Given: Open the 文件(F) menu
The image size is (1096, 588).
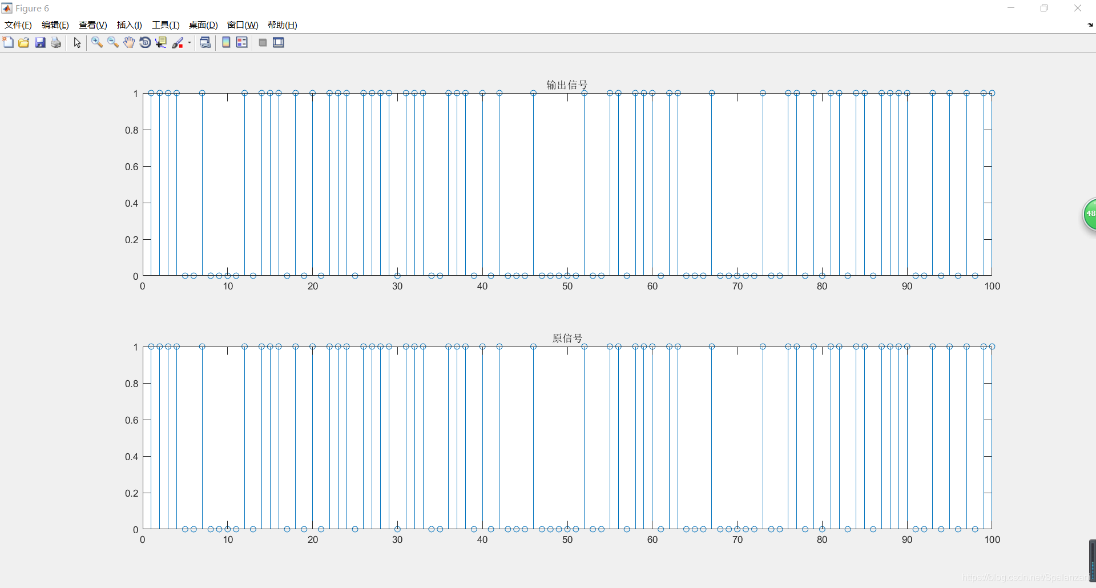Looking at the screenshot, I should 18,25.
